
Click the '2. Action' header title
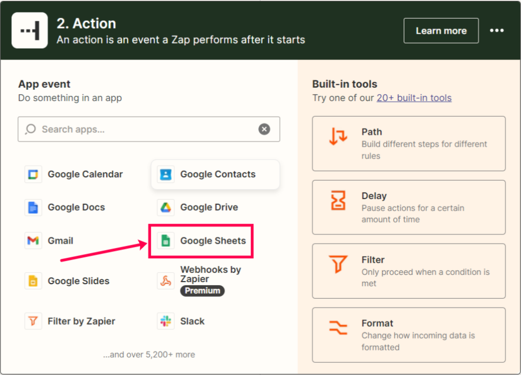[86, 23]
